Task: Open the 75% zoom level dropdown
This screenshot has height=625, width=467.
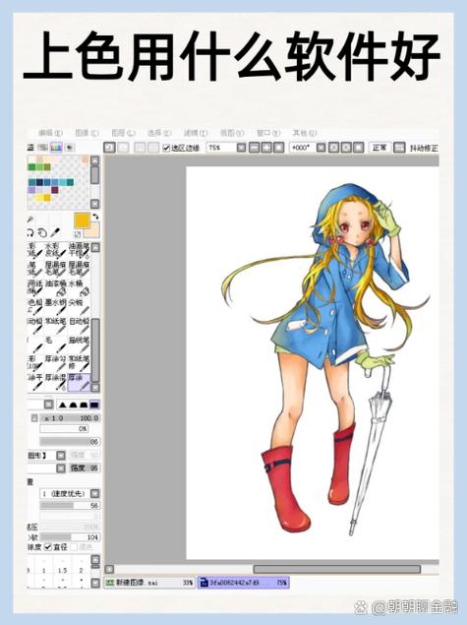Action: 241,148
